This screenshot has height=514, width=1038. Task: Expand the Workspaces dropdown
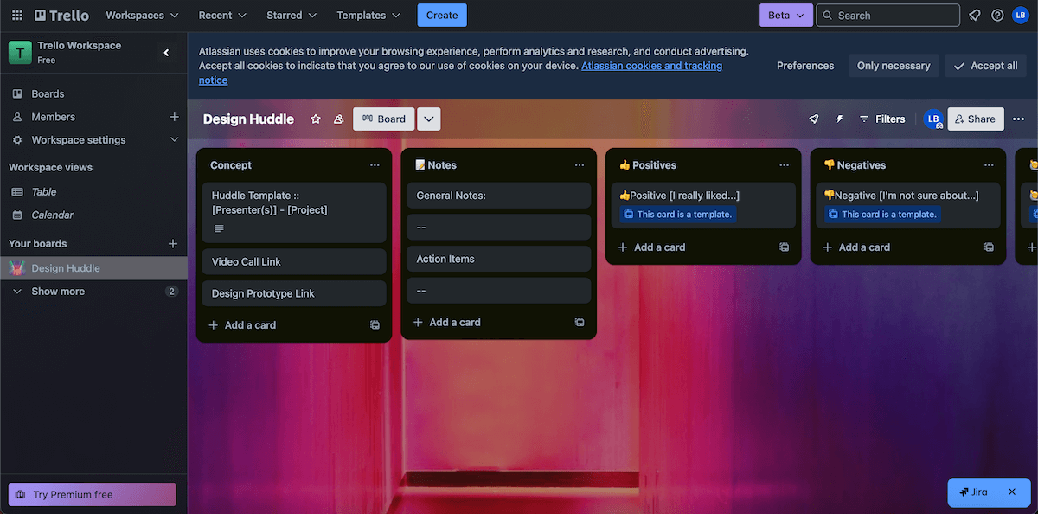tap(142, 15)
